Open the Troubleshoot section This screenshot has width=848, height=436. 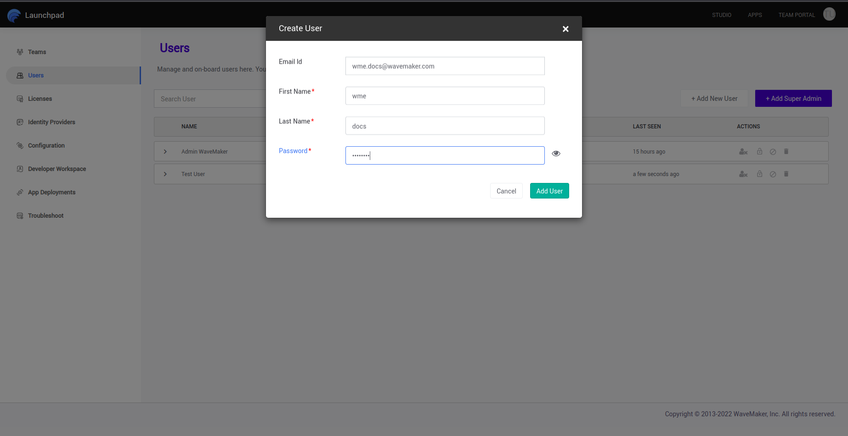(x=45, y=215)
